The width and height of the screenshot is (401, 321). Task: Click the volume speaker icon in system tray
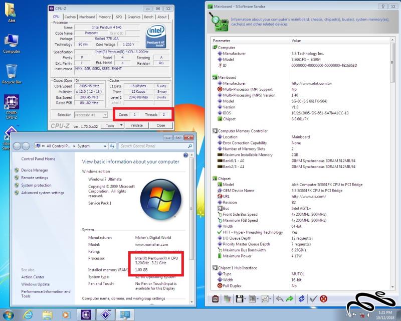pos(369,315)
